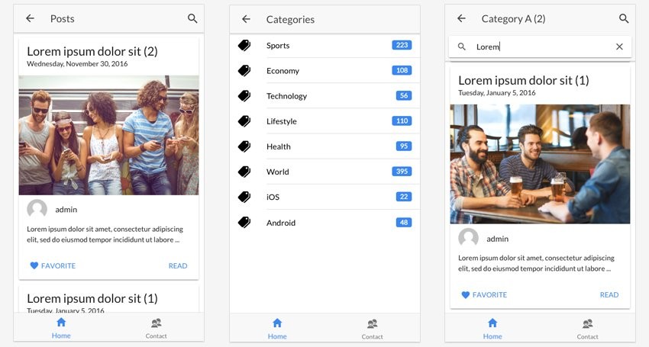Click the Lifestyle tag icon
This screenshot has height=347, width=649.
coord(244,120)
